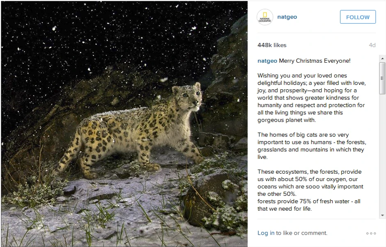Click the natgeo username starting the caption

[267, 61]
